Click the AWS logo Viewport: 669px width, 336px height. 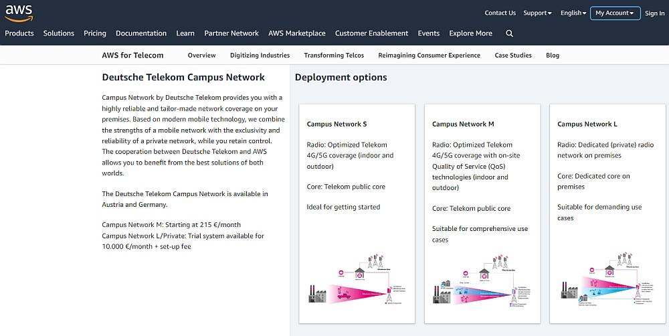coord(19,13)
